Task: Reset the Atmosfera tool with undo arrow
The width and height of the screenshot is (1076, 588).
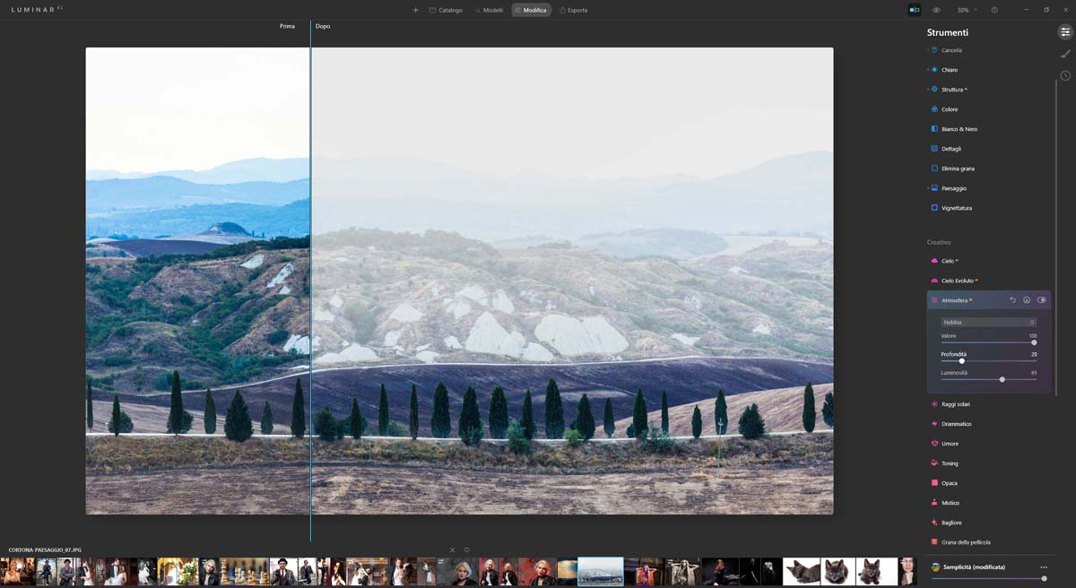Action: click(1012, 300)
